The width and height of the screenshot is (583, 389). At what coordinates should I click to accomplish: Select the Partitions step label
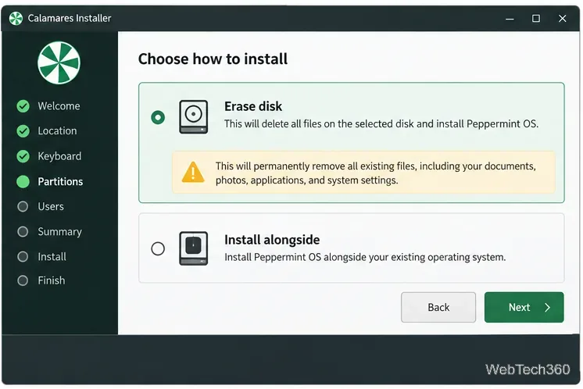[x=60, y=182]
